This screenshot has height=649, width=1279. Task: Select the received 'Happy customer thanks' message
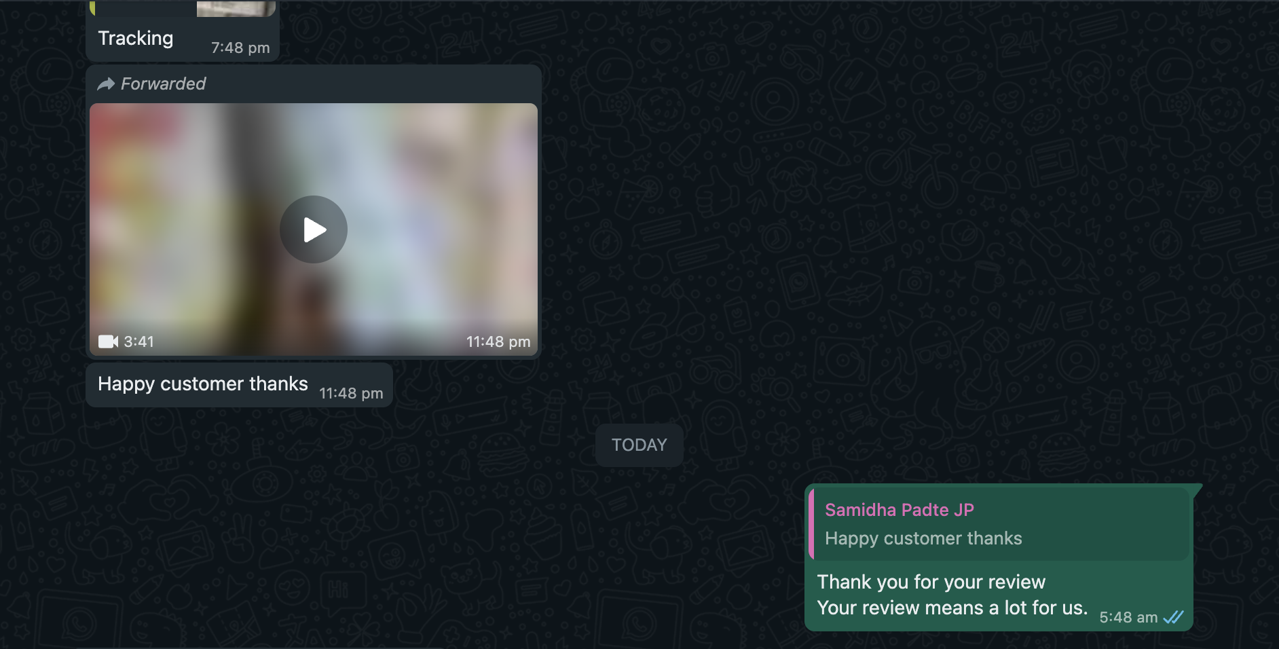click(202, 384)
